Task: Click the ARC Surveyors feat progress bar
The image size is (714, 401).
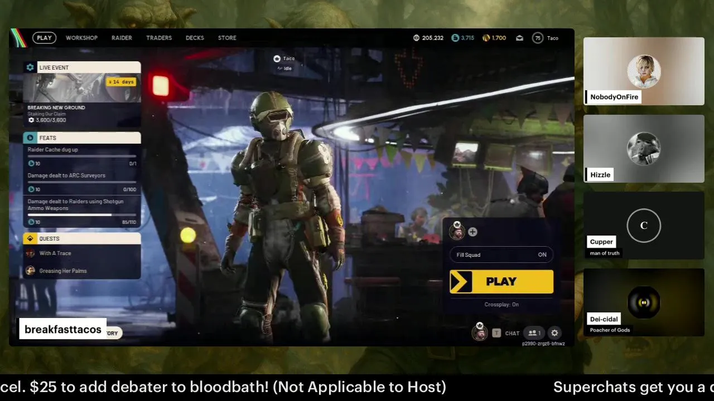Action: coord(82,182)
